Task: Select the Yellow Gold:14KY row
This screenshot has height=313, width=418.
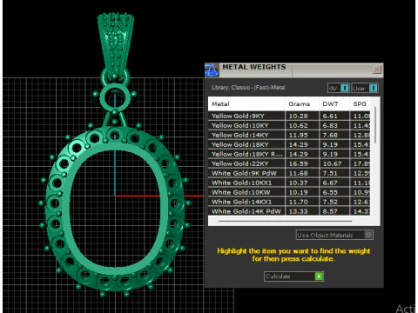Action: [x=289, y=135]
